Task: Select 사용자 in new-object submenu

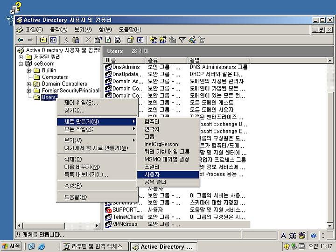Action: (x=168, y=175)
